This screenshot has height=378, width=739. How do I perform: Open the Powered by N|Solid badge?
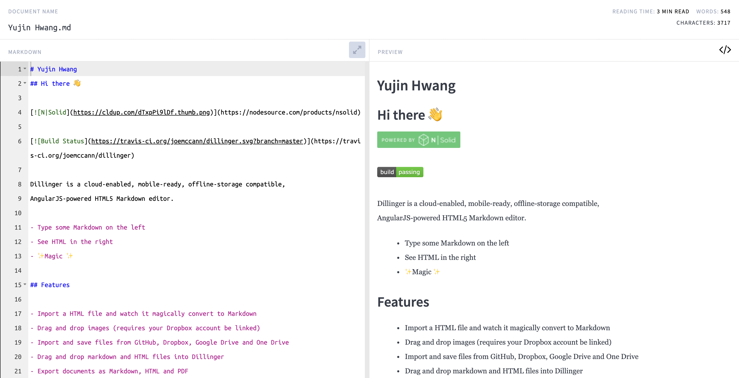(x=419, y=140)
